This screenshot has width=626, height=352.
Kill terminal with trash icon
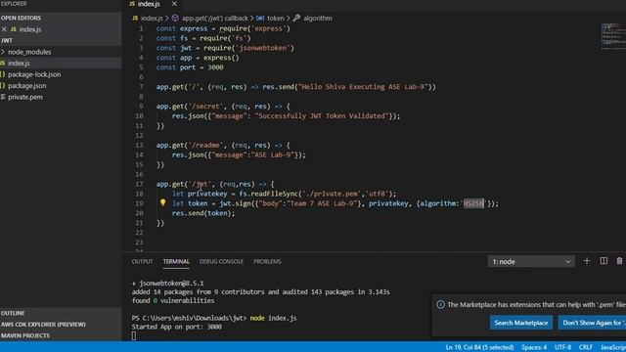[x=619, y=261]
